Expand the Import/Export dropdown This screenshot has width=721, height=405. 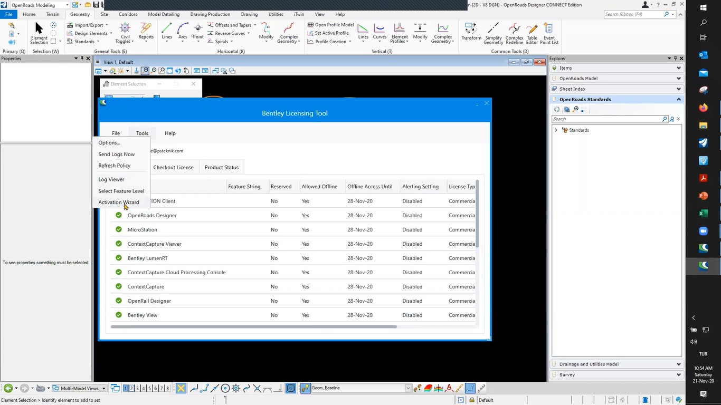click(x=88, y=25)
